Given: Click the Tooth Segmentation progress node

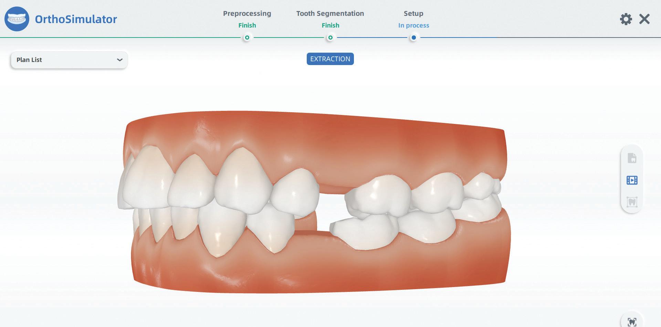Looking at the screenshot, I should [x=330, y=38].
